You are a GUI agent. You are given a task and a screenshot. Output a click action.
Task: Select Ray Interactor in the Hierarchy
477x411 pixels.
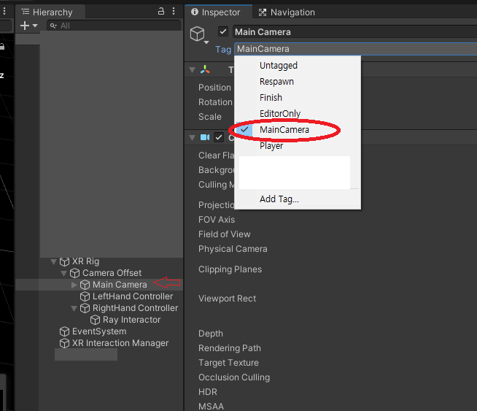[x=131, y=320]
